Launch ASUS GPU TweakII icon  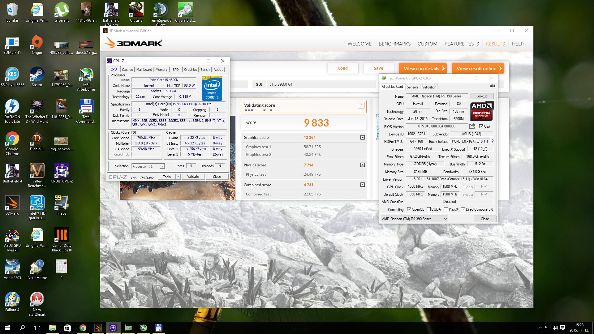click(12, 240)
